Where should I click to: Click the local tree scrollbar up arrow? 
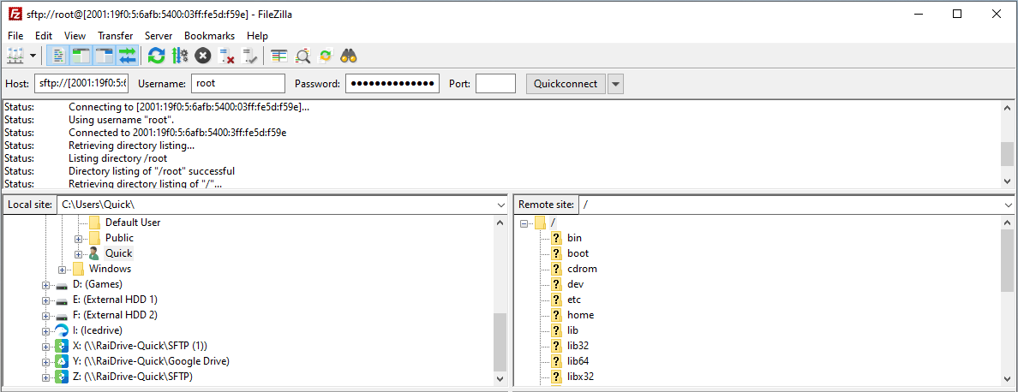point(500,222)
